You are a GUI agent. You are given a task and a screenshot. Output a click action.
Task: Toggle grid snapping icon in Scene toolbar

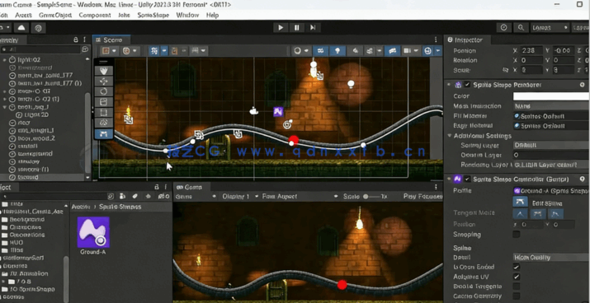(x=154, y=51)
